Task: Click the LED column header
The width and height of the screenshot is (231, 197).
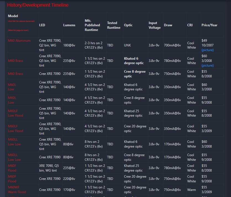Action: tap(42, 25)
